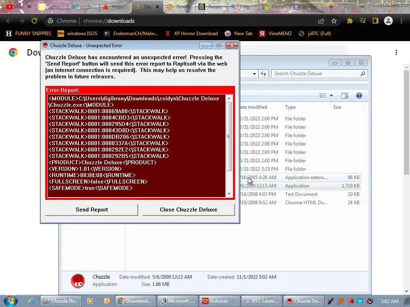Viewport: 410px width, 307px height.
Task: Open the Chrome three-dot main menu
Action: (x=401, y=21)
